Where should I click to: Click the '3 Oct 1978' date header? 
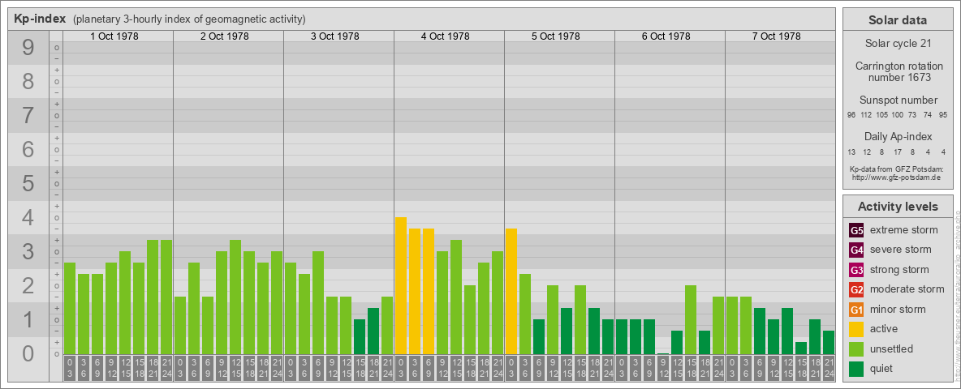point(334,36)
